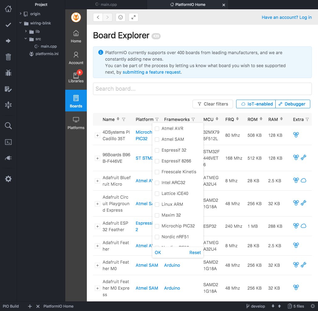318x311 pixels.
Task: Check the Freescale Kinetis platform filter
Action: click(x=157, y=172)
